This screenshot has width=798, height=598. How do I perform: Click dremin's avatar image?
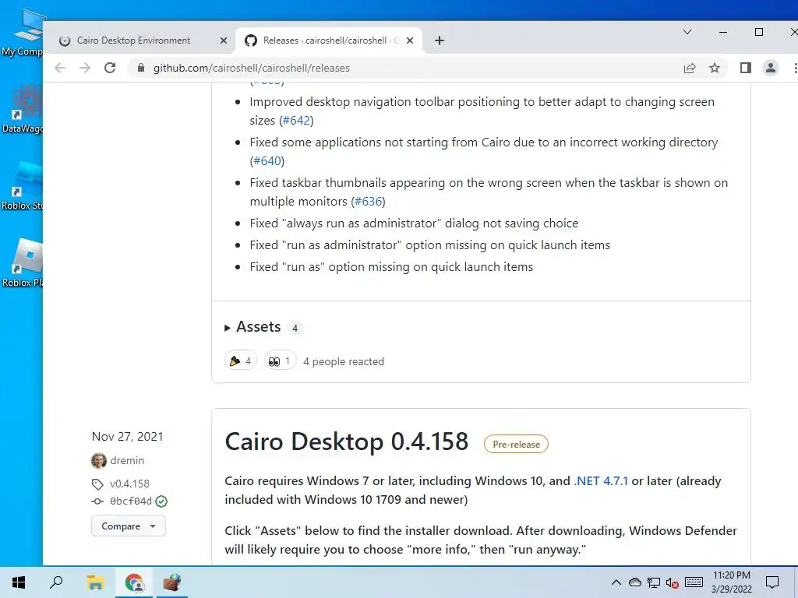coord(99,460)
